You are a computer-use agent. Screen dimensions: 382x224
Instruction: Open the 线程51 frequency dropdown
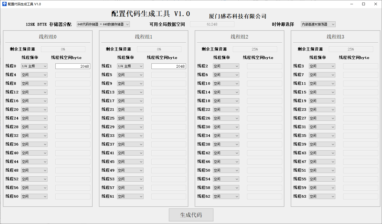coord(322,170)
